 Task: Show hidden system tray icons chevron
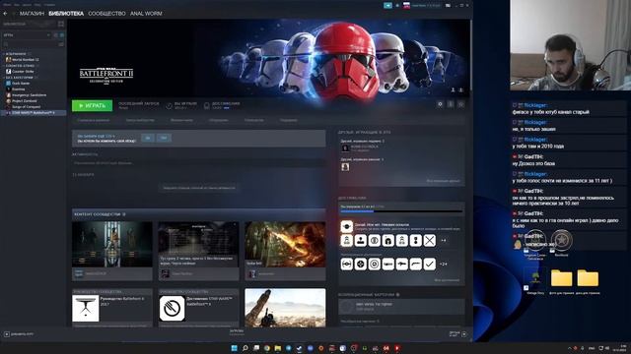[x=570, y=348]
